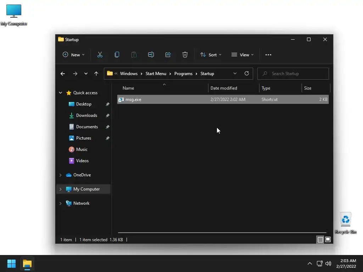Click the hidden path chevrons before Windows
The image size is (363, 272).
(116, 74)
